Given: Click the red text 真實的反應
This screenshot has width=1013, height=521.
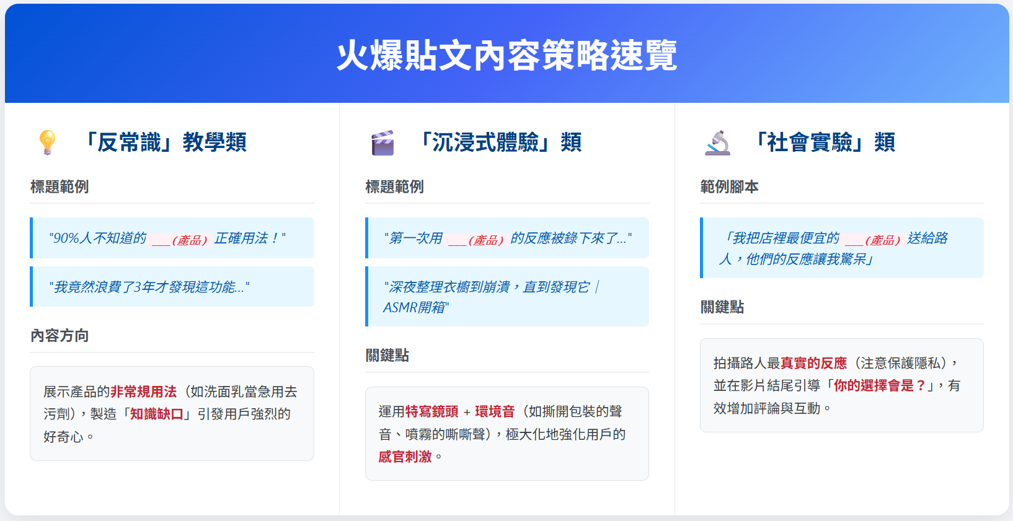Looking at the screenshot, I should coord(813,363).
